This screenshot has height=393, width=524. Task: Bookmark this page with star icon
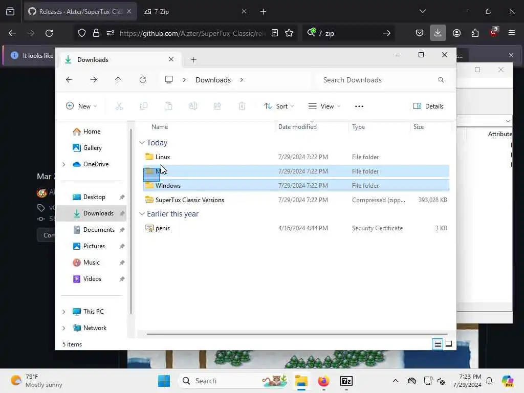290,33
